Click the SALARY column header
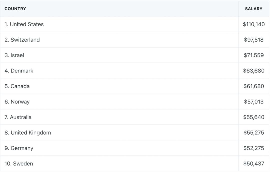This screenshot has width=270, height=172. coord(253,9)
